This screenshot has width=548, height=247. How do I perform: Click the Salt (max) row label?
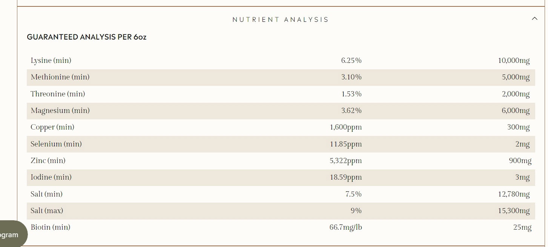pos(47,211)
